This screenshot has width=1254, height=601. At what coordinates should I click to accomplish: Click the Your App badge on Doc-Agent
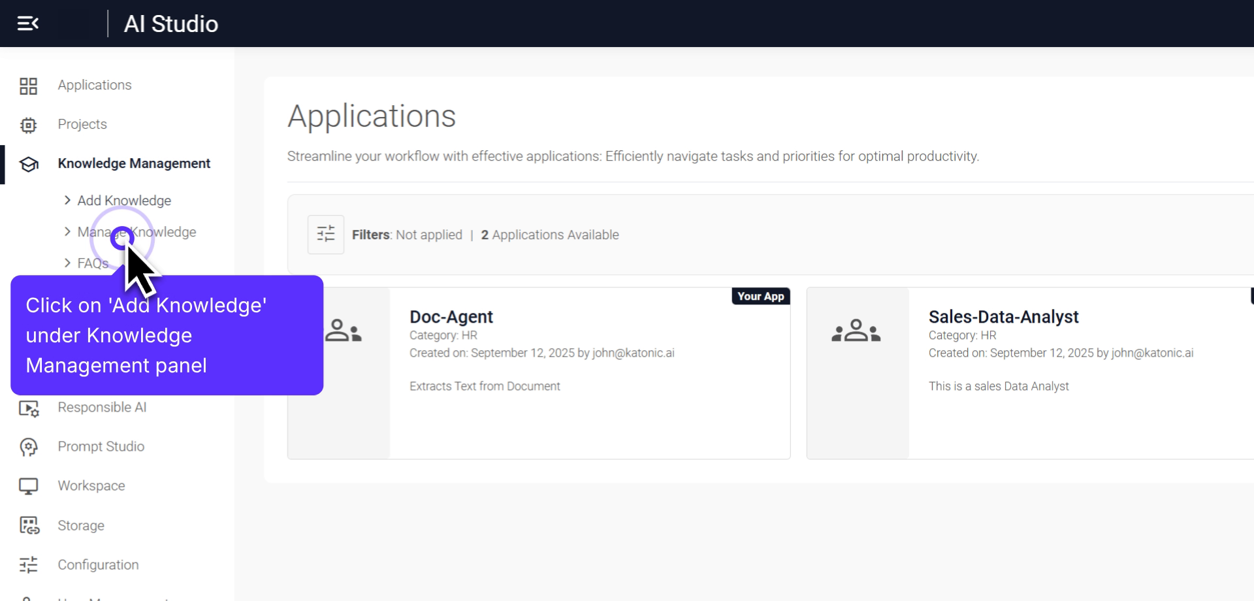click(760, 297)
